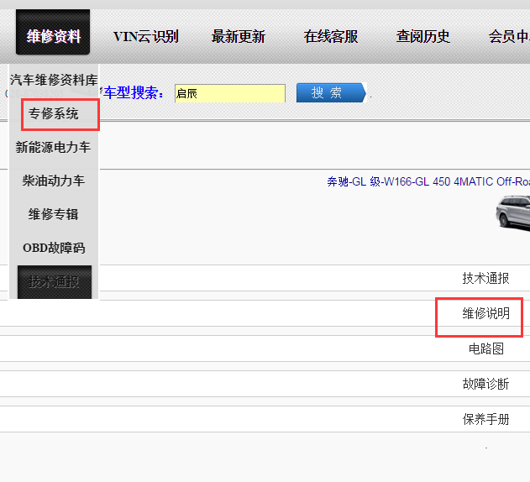Open the partly visible 会员中心 tab

pyautogui.click(x=509, y=36)
